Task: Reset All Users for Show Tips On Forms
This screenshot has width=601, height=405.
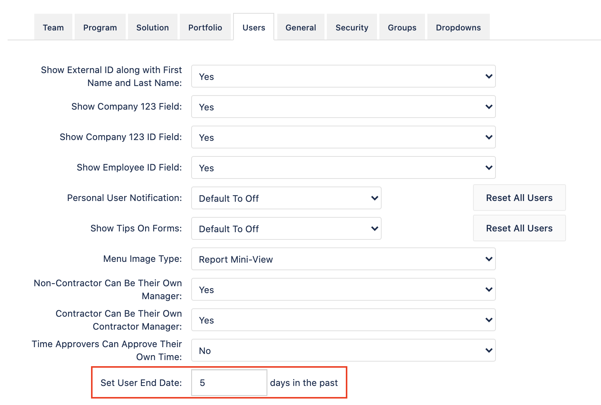Action: 519,228
